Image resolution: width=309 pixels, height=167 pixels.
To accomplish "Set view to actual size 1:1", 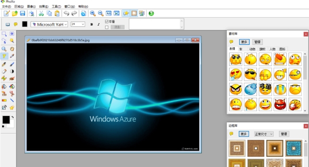I will (x=109, y=13).
